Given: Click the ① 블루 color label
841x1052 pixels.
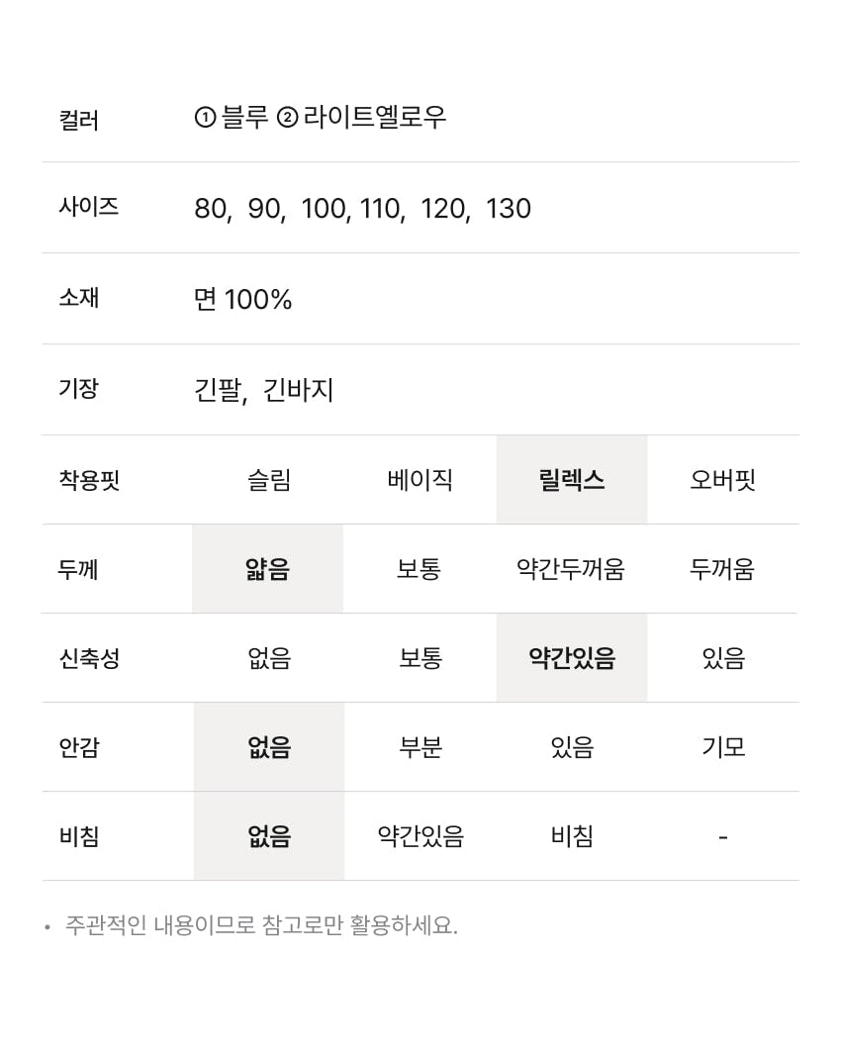Looking at the screenshot, I should (x=233, y=118).
